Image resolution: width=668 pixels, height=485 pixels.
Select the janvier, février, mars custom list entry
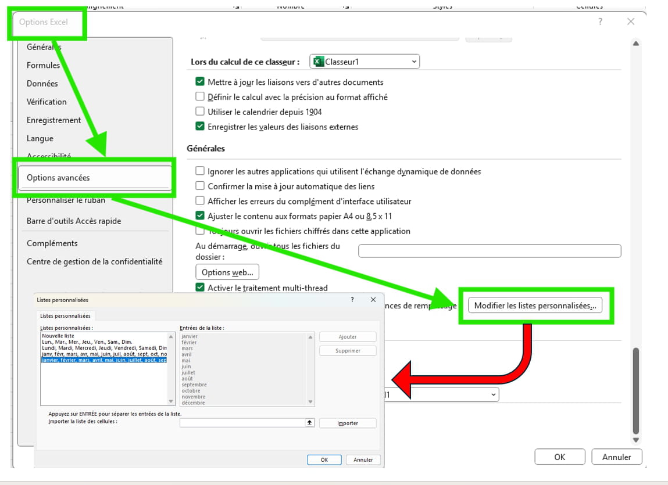tap(103, 360)
